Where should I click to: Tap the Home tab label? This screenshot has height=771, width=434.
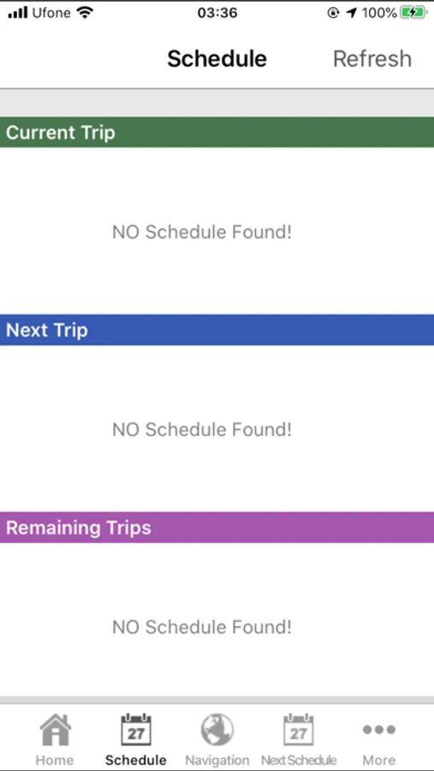(55, 760)
